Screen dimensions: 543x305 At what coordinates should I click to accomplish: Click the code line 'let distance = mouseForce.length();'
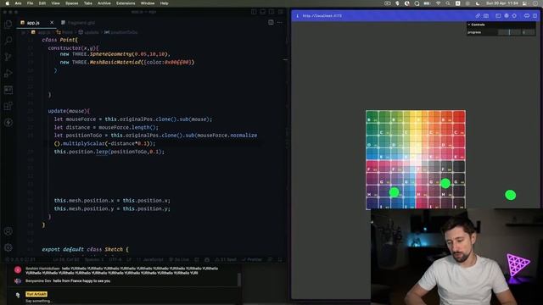[x=106, y=127]
